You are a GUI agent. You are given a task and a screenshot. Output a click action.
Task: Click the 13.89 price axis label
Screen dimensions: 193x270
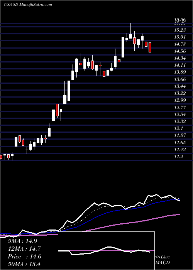(180, 72)
